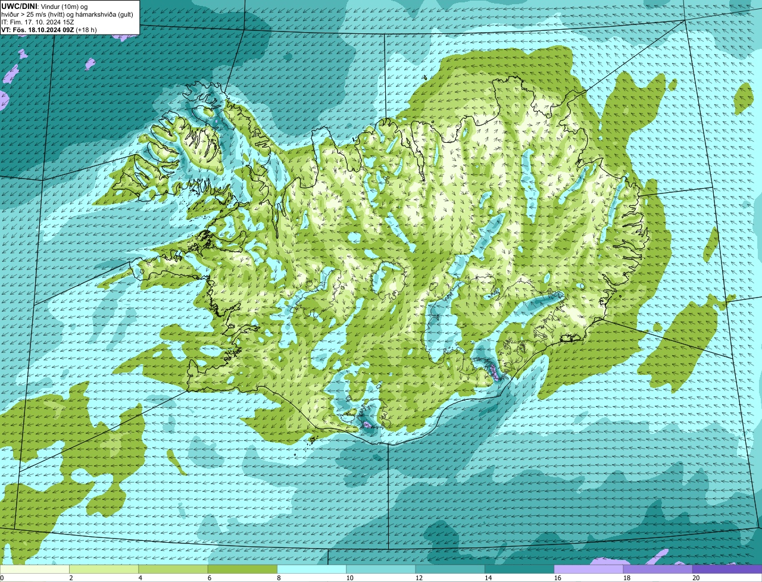This screenshot has height=582, width=762.
Task: Click the 'Vindur (10m) og' text
Action: 64,7
